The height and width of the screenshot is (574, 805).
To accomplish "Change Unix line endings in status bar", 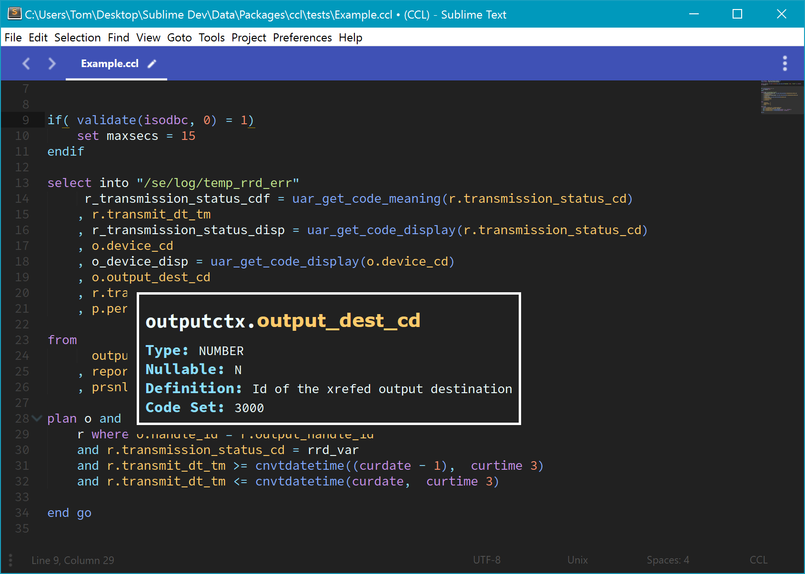I will pos(578,560).
